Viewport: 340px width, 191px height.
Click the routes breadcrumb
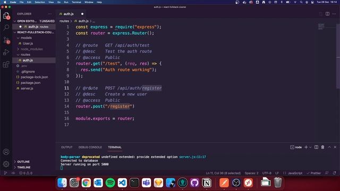coord(64,21)
